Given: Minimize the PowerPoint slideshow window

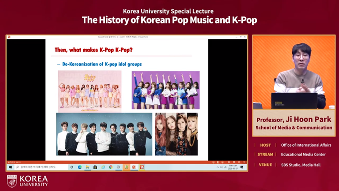Looking at the screenshot, I should coord(236,37).
